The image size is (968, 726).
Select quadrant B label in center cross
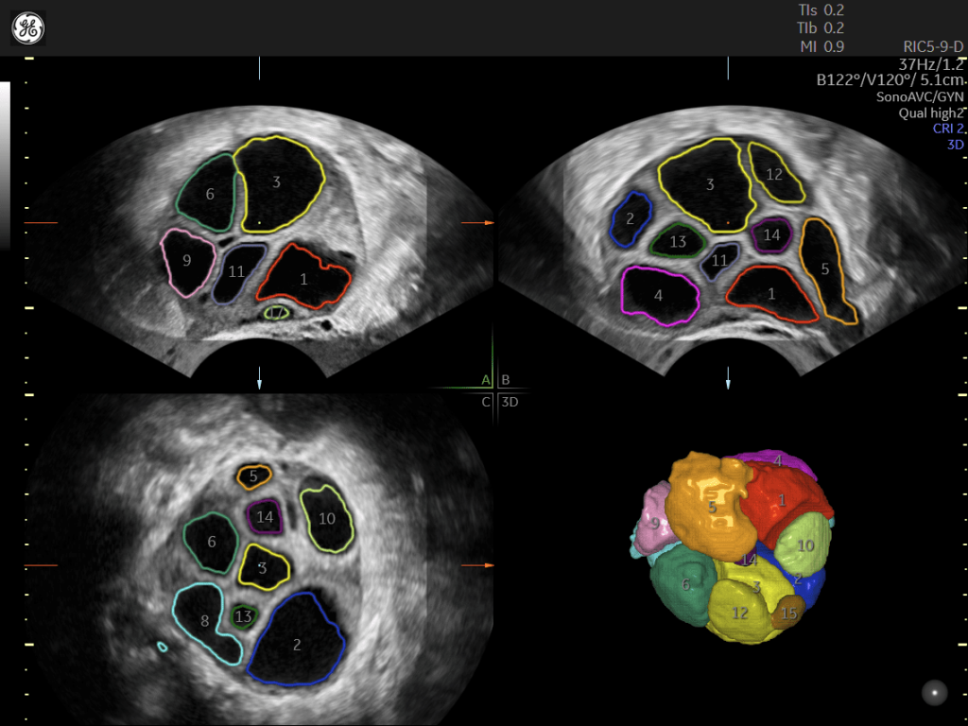click(506, 380)
